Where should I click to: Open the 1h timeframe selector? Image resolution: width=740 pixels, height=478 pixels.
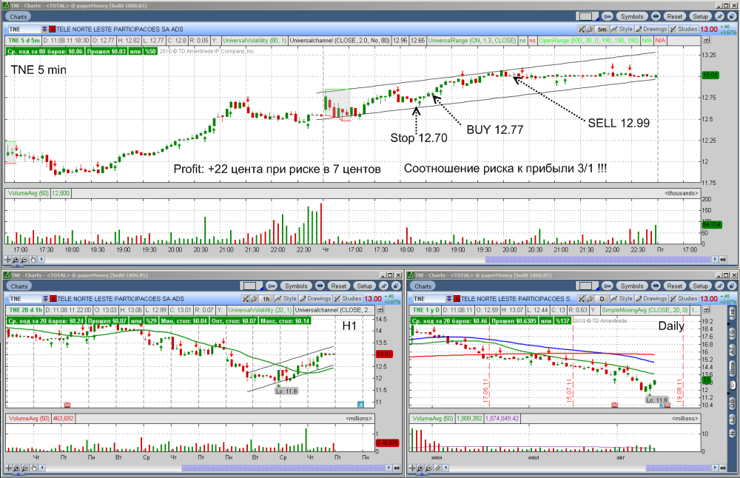click(x=266, y=299)
